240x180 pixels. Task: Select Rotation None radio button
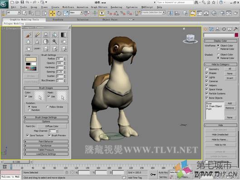(29, 107)
